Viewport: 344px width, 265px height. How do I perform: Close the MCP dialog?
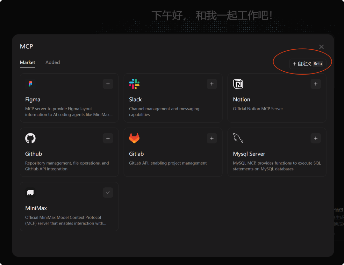click(x=321, y=47)
